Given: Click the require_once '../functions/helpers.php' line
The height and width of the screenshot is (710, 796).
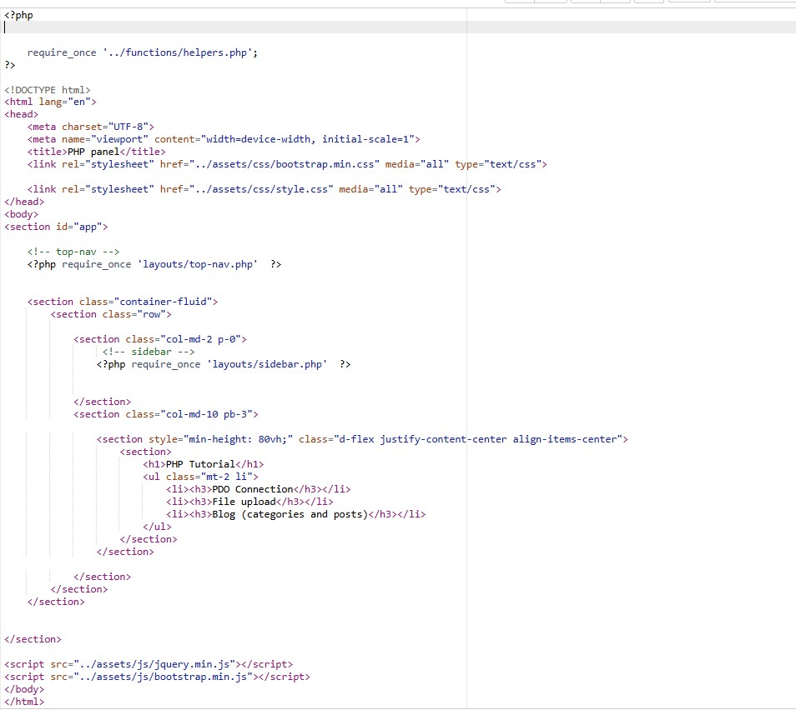Looking at the screenshot, I should (x=142, y=52).
